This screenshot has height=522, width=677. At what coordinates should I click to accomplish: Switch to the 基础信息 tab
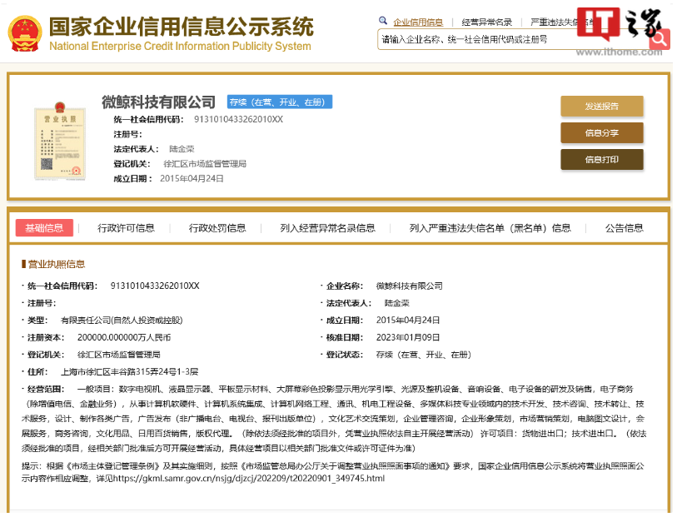(x=44, y=228)
